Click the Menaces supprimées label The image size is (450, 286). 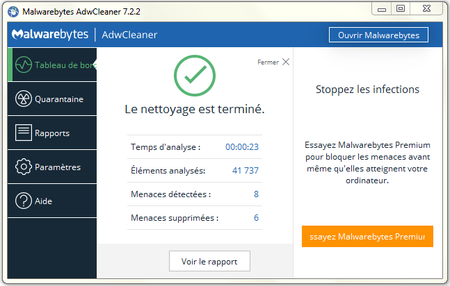[175, 218]
